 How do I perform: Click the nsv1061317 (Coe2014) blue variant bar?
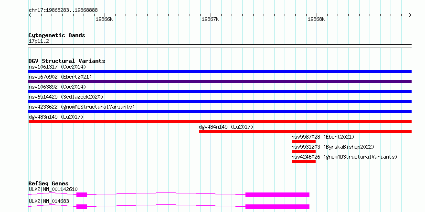(x=220, y=71)
